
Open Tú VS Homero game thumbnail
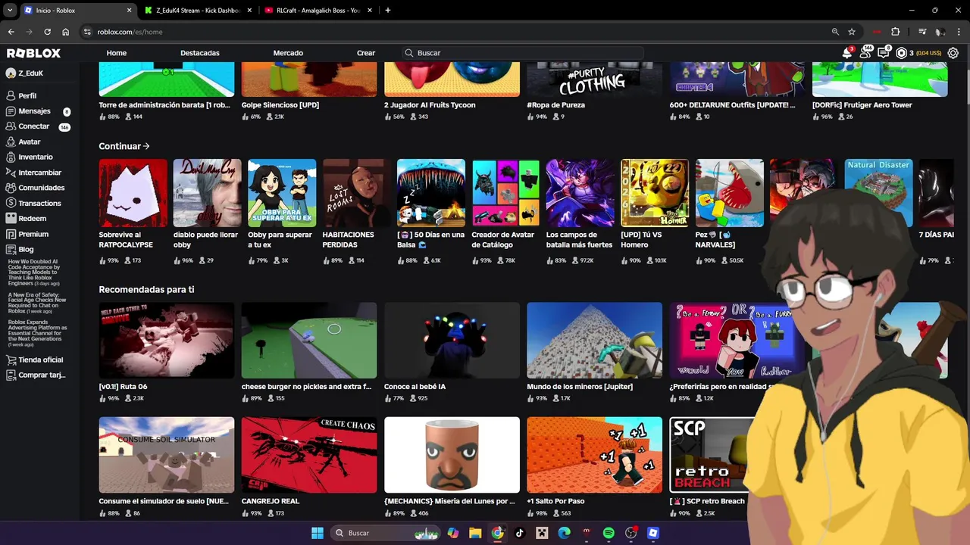point(655,193)
